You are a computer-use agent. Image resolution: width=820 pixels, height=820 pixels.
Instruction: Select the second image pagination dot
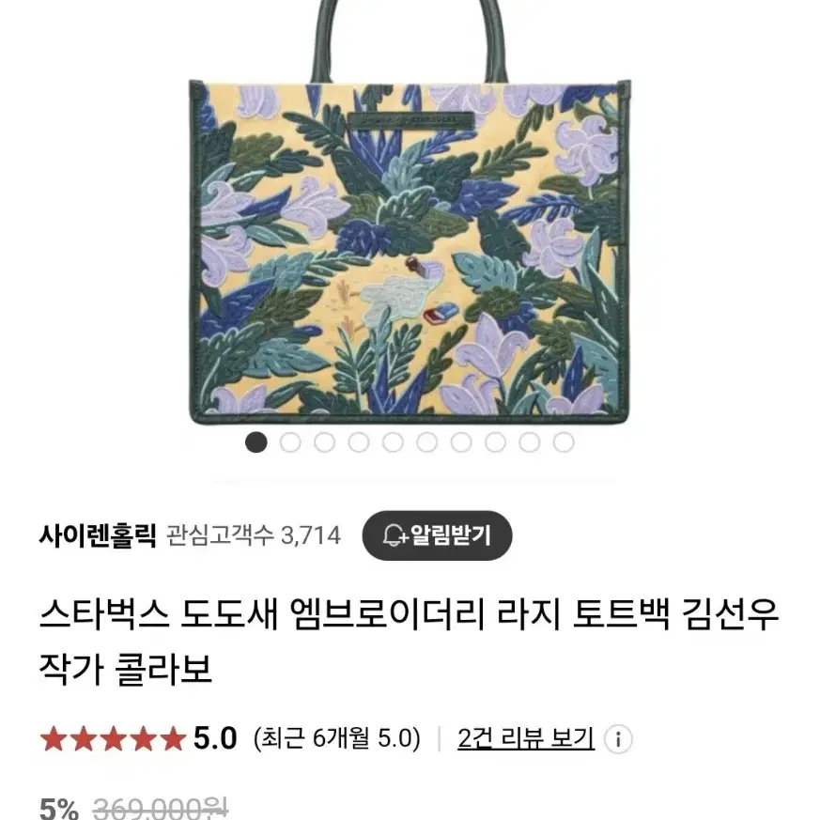290,442
